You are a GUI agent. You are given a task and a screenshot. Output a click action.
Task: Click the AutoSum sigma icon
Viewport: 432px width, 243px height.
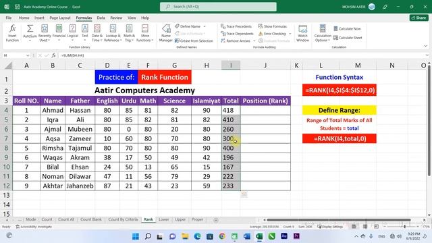pos(30,28)
